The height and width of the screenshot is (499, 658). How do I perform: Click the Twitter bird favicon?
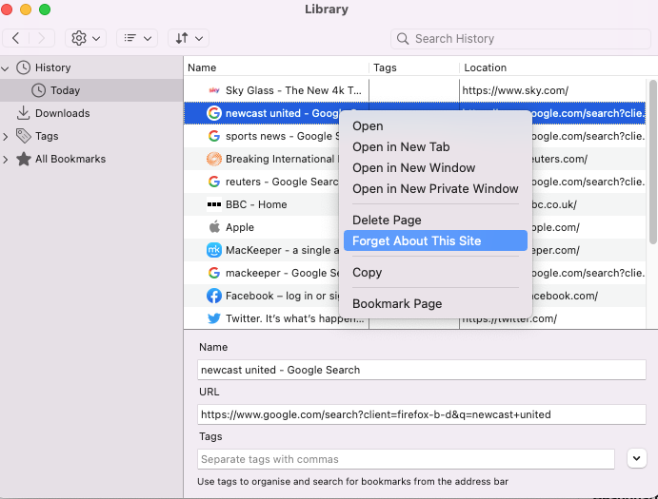pyautogui.click(x=214, y=318)
